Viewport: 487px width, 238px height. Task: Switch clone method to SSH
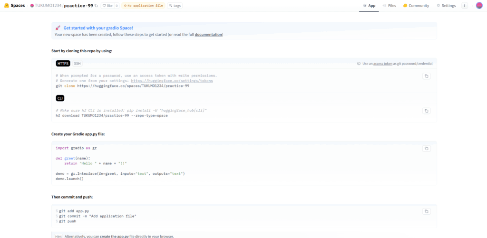(x=77, y=63)
